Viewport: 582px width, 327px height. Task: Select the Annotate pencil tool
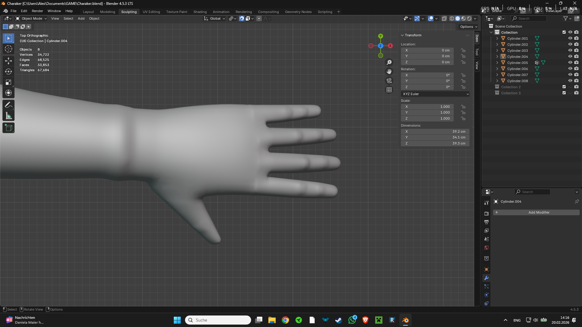[8, 105]
